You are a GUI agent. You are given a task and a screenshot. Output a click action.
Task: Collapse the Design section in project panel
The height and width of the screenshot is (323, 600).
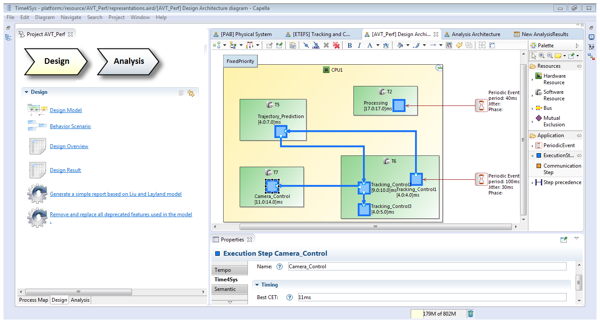(26, 92)
